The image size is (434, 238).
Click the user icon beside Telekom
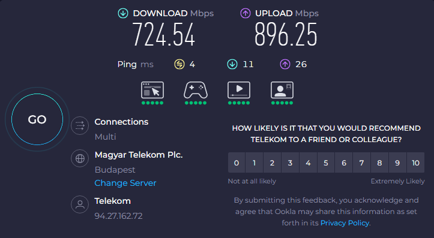(80, 204)
